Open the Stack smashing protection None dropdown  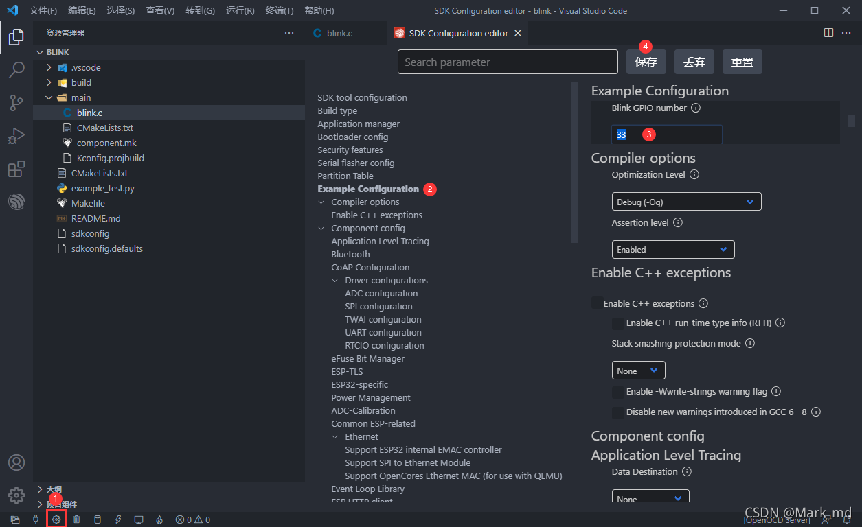coord(639,371)
